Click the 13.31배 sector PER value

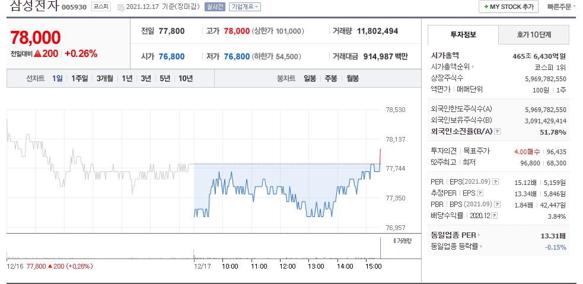pos(553,236)
